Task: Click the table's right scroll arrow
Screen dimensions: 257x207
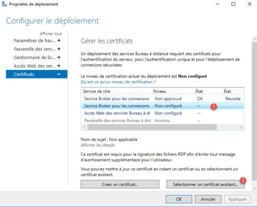Action: (241, 127)
